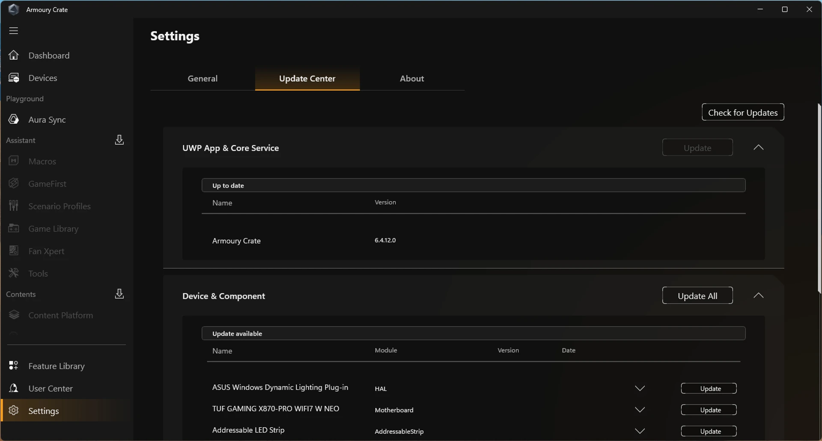Click the 'Date' column header

[x=569, y=350]
